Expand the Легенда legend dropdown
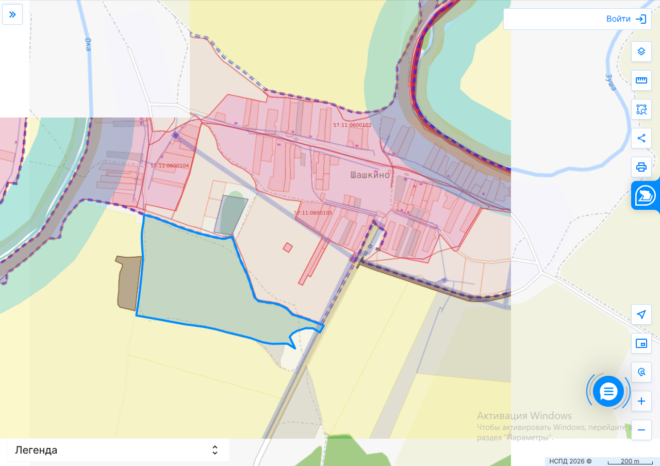Screen dimensions: 660x466 [x=118, y=450]
